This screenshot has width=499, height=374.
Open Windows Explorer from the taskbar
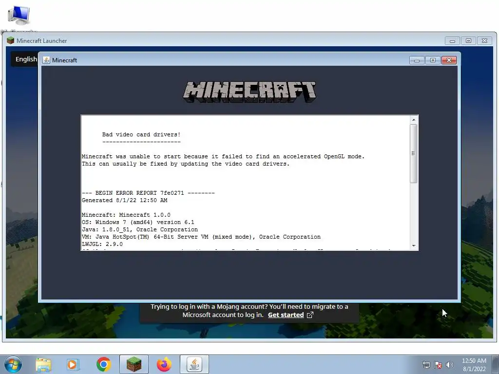pos(43,364)
